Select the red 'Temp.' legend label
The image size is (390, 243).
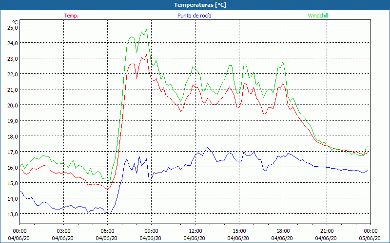pos(71,16)
